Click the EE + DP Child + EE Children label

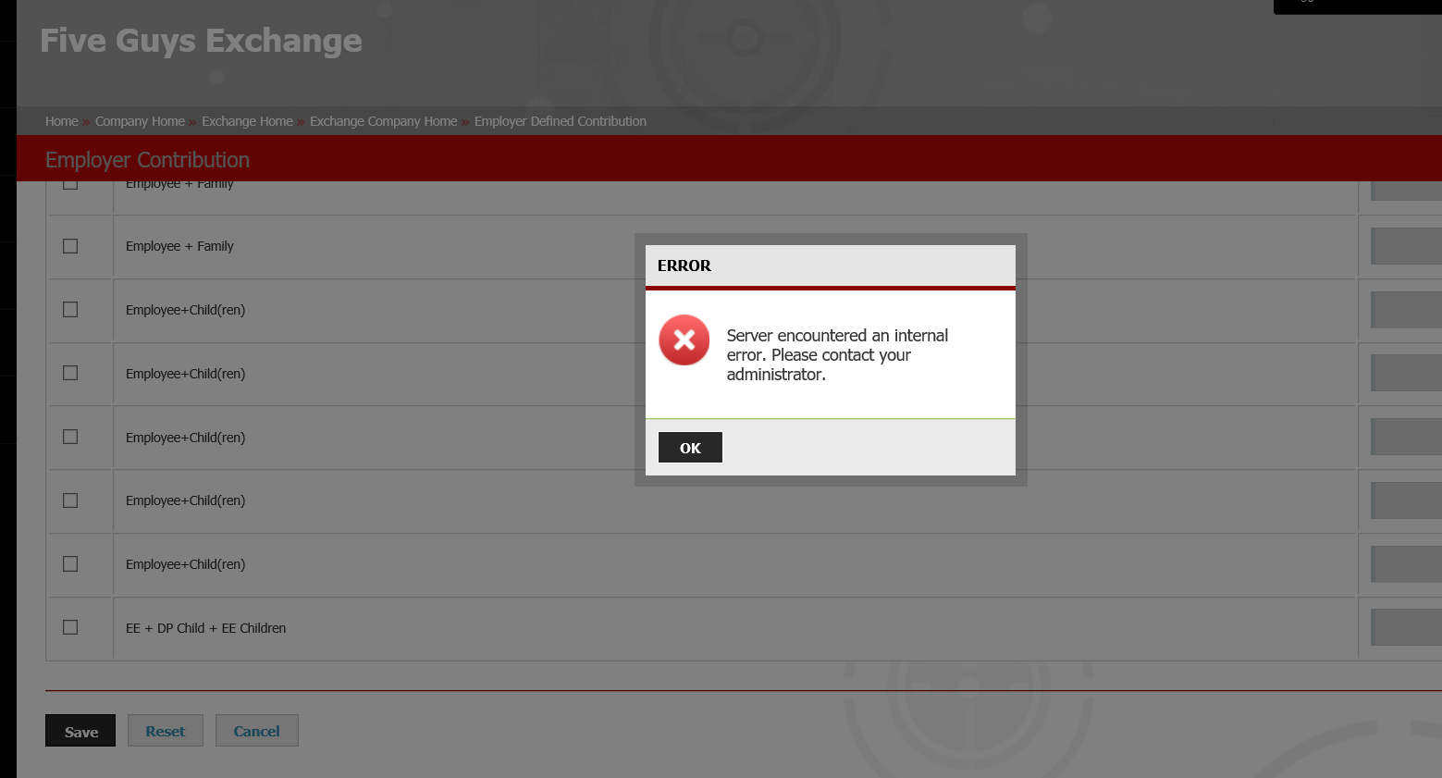tap(206, 628)
